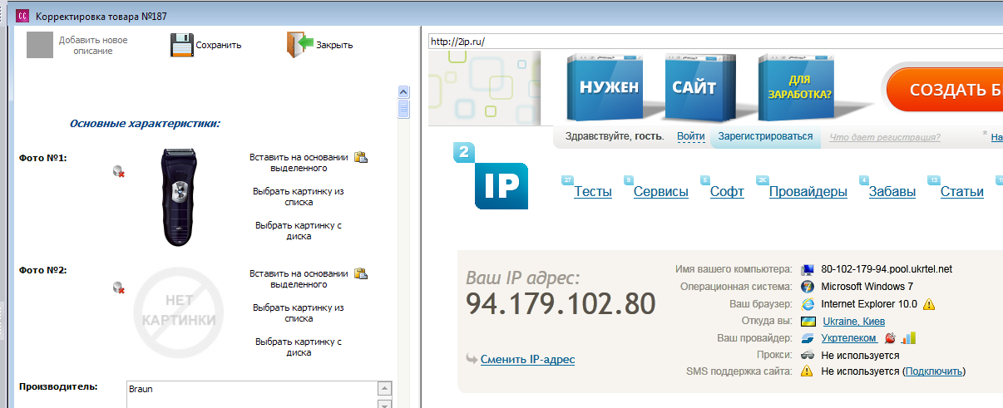The image size is (1003, 408).
Task: Open the Укртелеком provider link
Action: click(849, 338)
